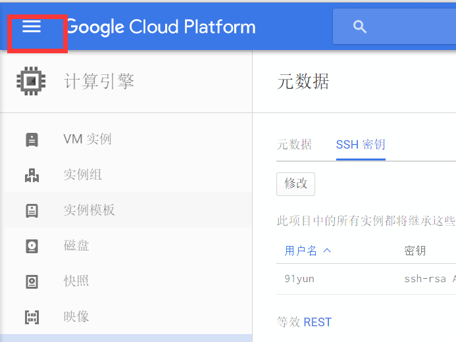Image resolution: width=456 pixels, height=342 pixels.
Task: Click the 实例模板 sidebar icon
Action: pyautogui.click(x=32, y=210)
